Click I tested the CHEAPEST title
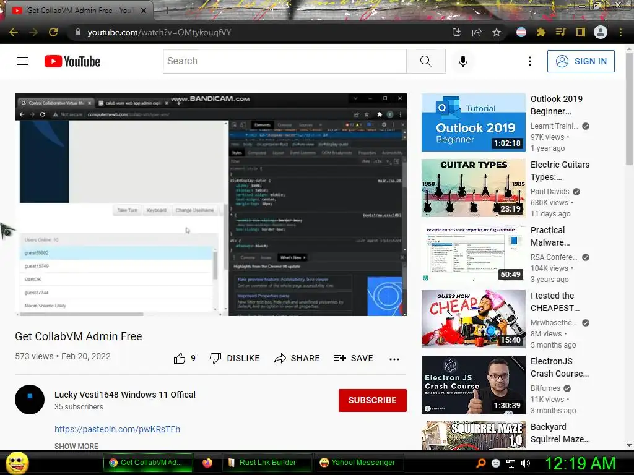634x475 pixels. (x=555, y=302)
